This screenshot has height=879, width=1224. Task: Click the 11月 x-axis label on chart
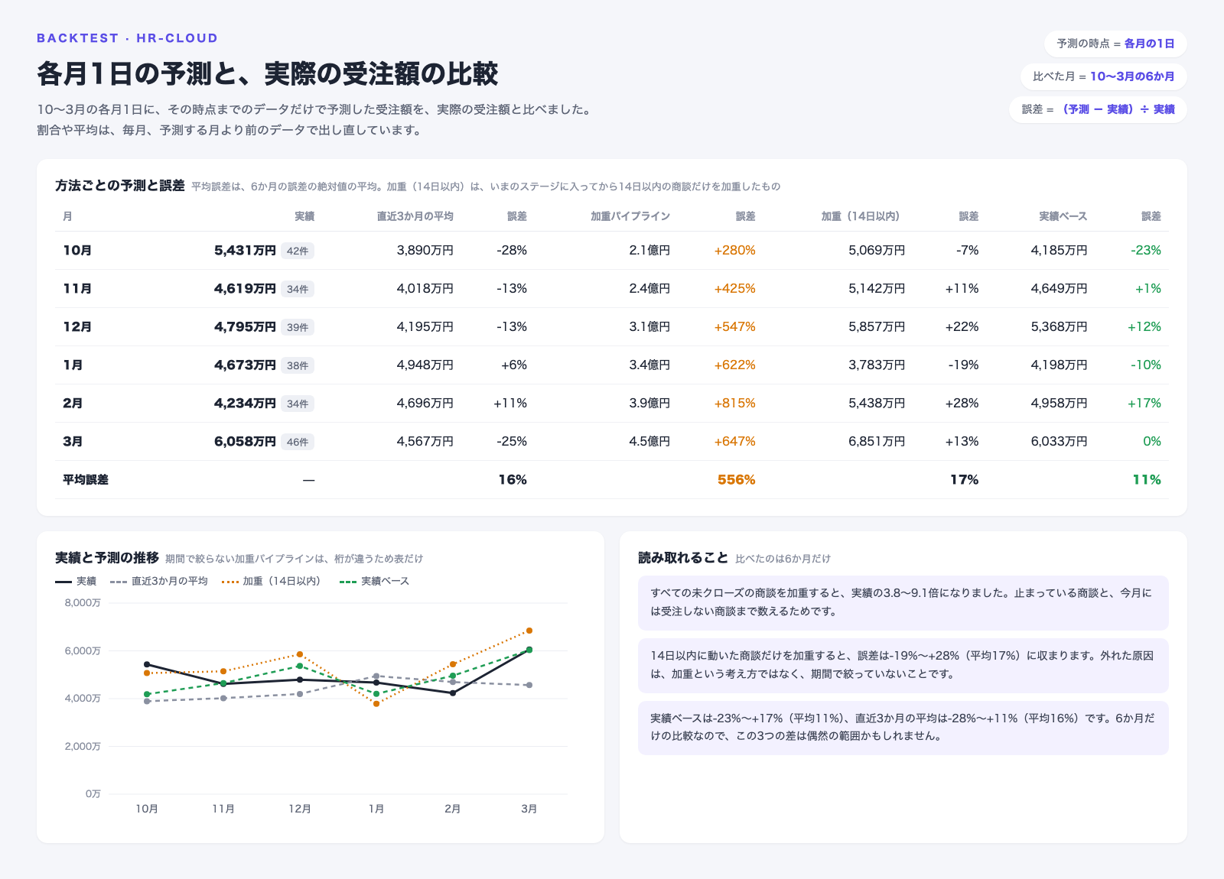(x=223, y=809)
